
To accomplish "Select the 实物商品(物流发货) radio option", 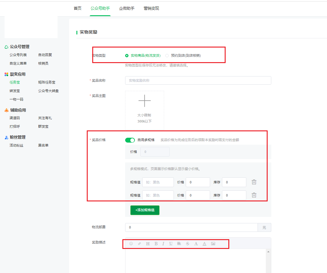I will click(x=127, y=55).
